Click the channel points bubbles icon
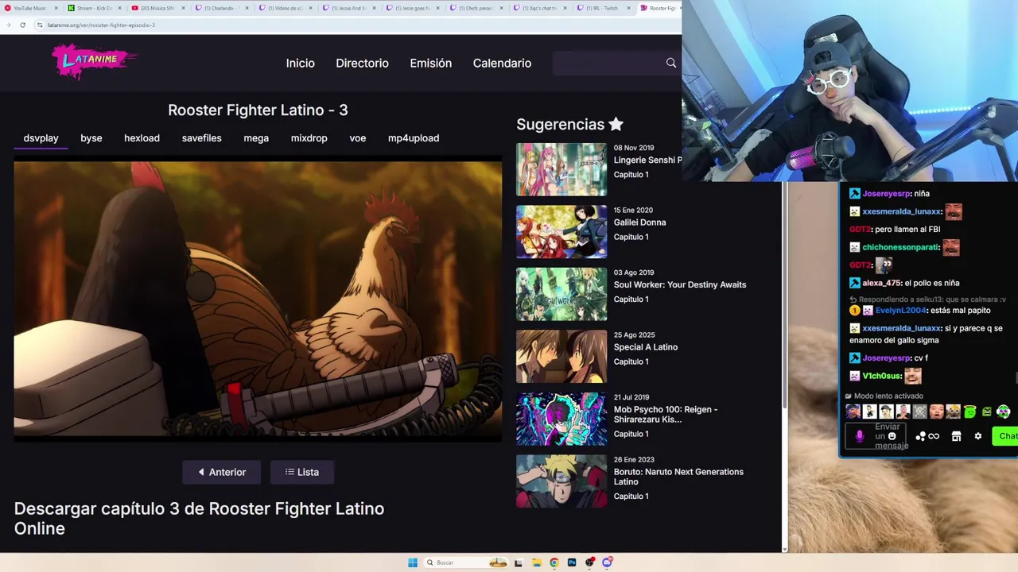 tap(920, 436)
